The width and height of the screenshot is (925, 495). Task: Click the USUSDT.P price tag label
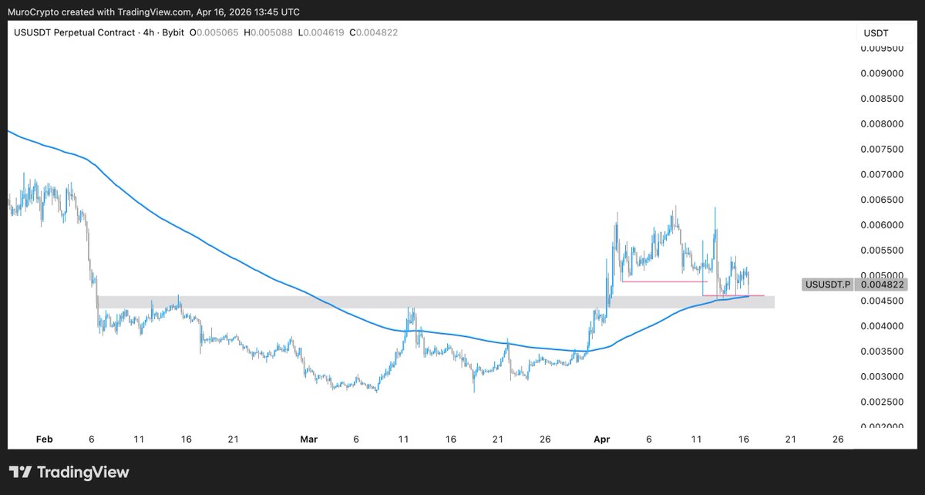829,285
